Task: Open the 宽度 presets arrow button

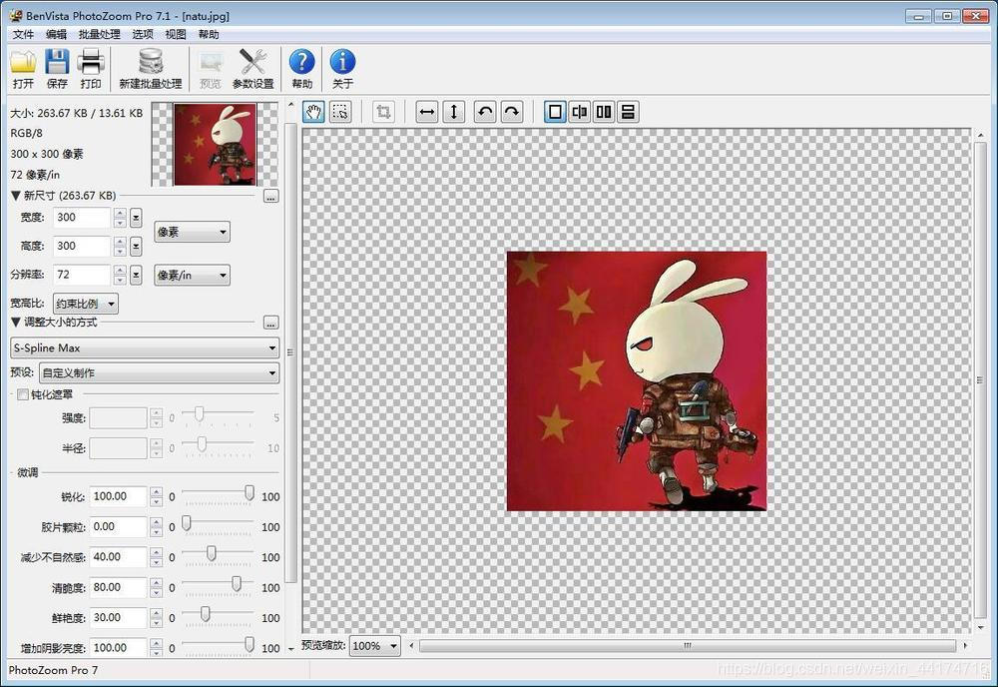Action: [136, 218]
